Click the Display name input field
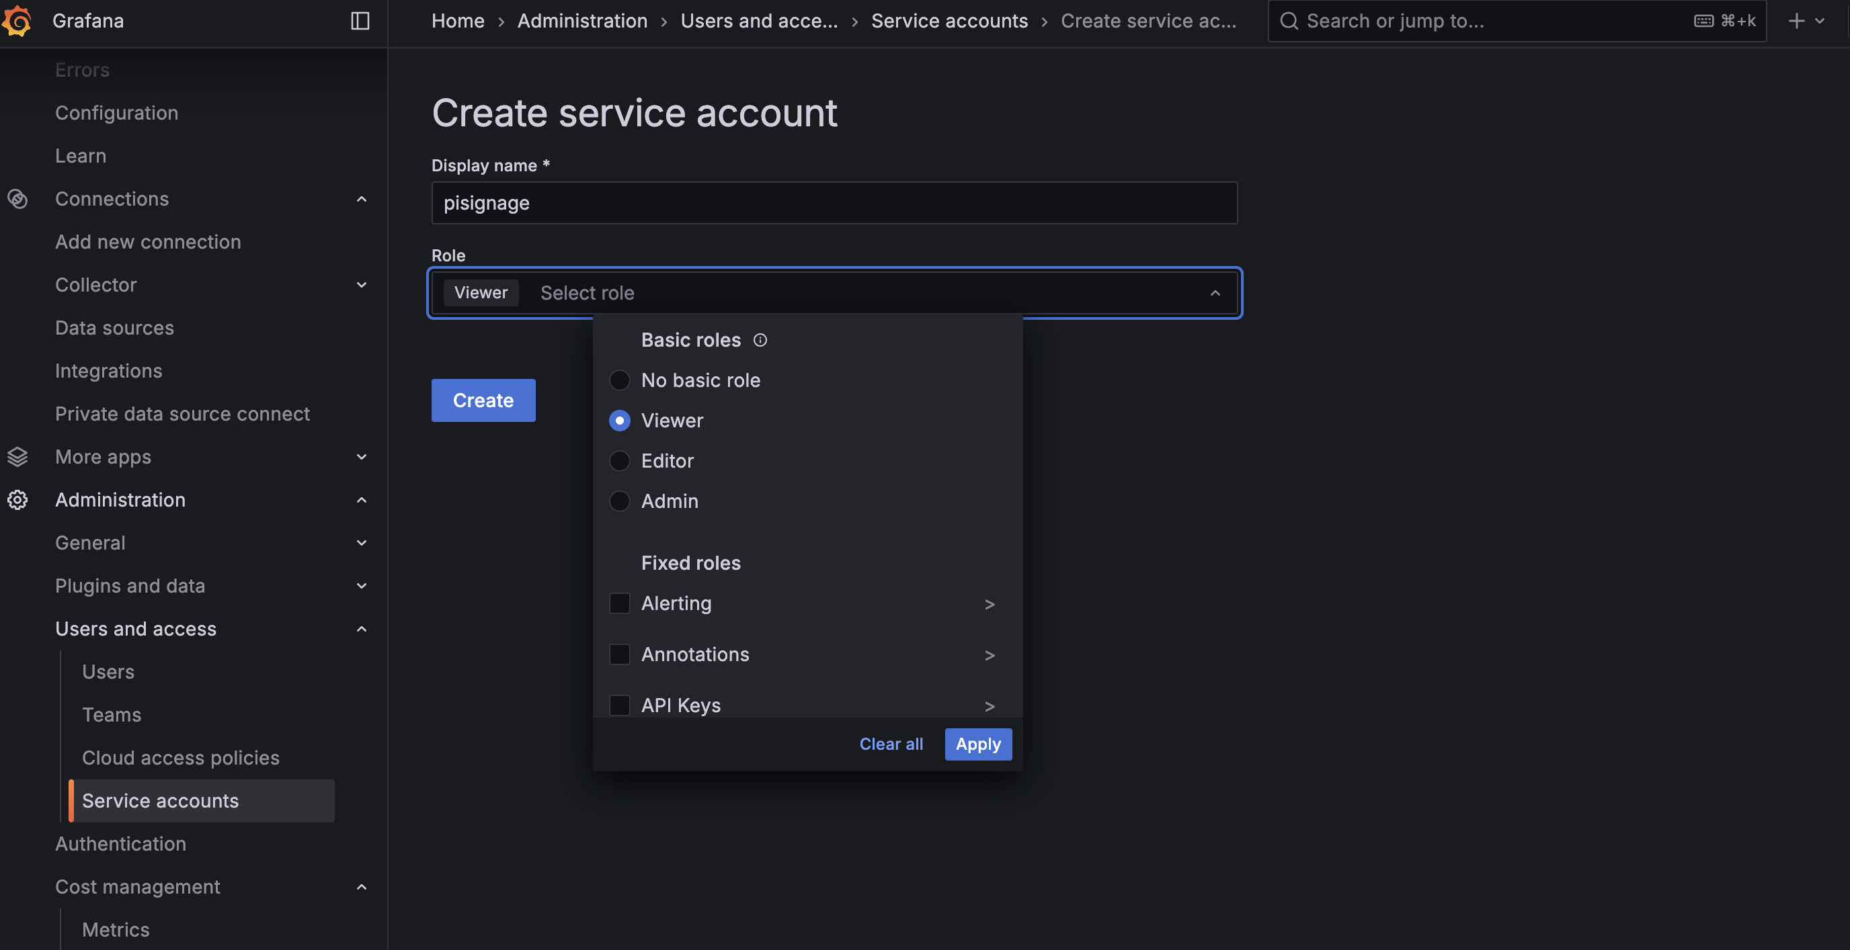Viewport: 1850px width, 950px height. pos(834,203)
